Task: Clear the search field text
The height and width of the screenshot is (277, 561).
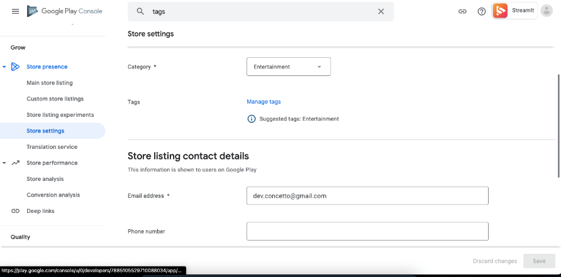Action: point(380,11)
